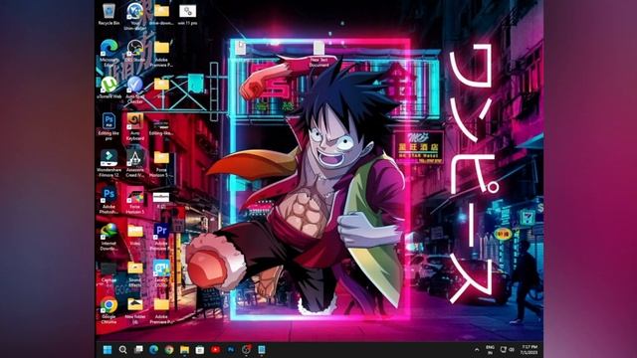Launch Google Chrome desktop shortcut
This screenshot has width=637, height=358.
tap(108, 310)
